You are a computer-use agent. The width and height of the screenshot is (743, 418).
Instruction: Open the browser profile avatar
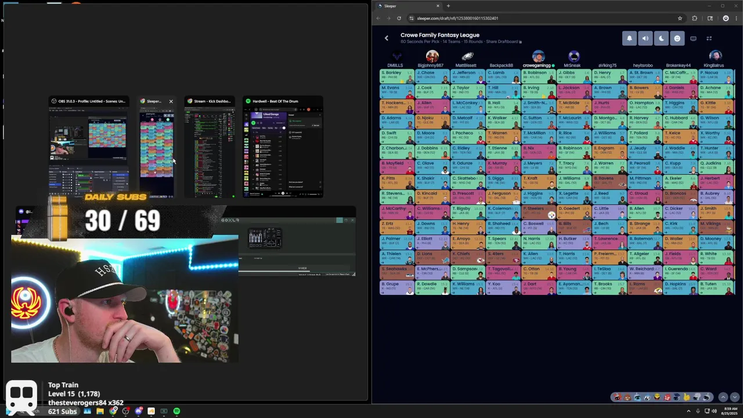(x=726, y=18)
